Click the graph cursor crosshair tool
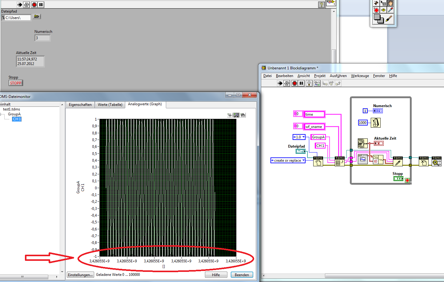Image resolution: width=444 pixels, height=282 pixels. point(230,115)
